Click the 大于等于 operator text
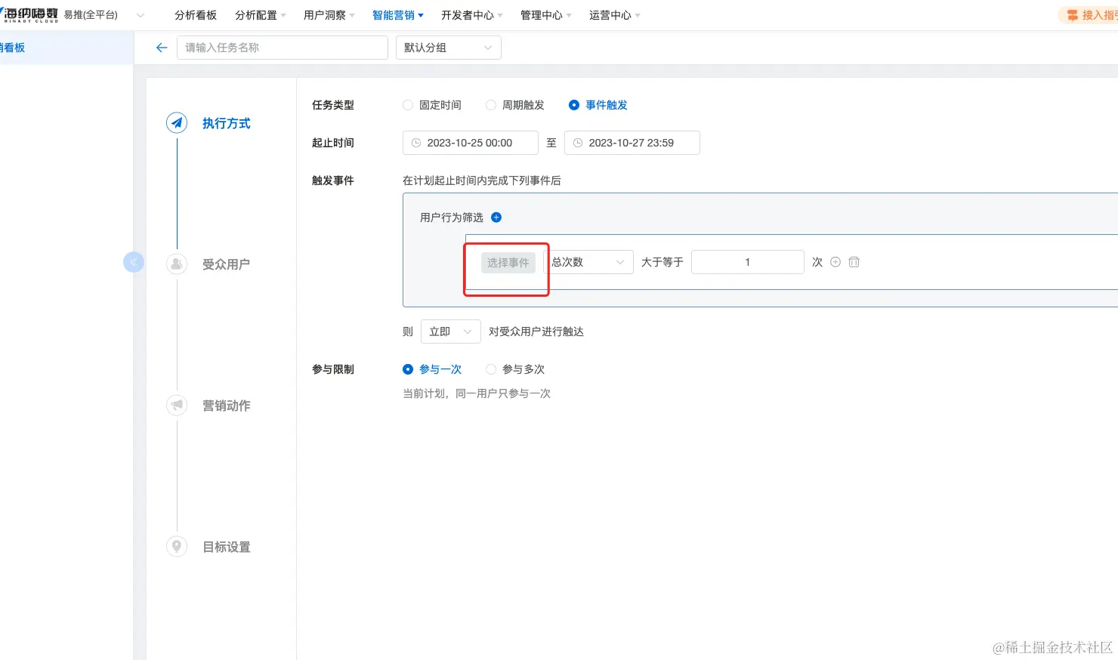 tap(662, 262)
